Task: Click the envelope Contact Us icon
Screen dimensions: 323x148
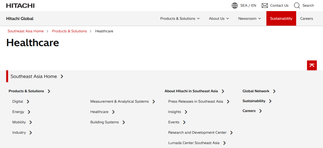Action: pos(265,6)
